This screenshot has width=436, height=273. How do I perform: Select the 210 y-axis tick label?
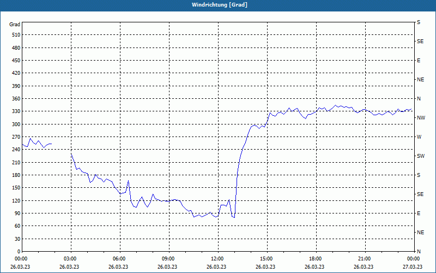[x=16, y=162]
